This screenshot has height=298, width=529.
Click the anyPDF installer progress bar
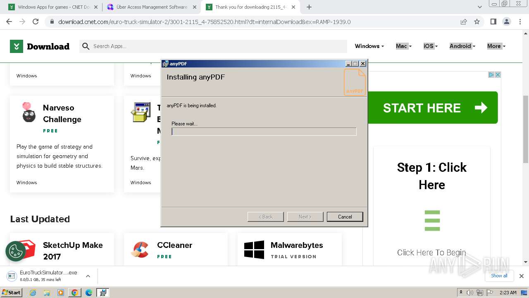point(264,132)
